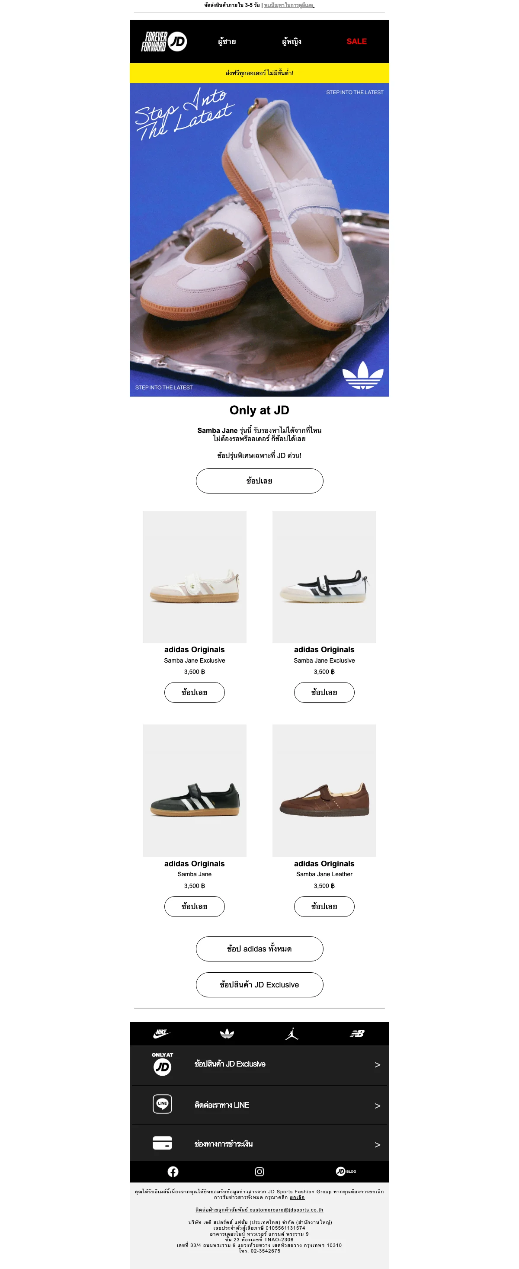Open the red SALE menu item
This screenshot has height=1269, width=519.
point(356,42)
